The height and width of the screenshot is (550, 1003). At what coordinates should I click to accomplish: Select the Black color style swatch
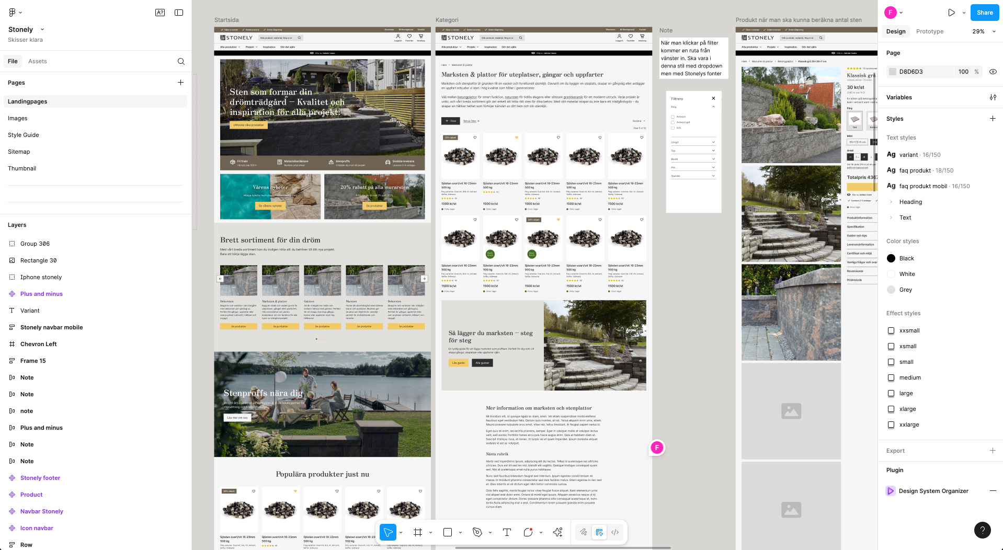point(891,258)
